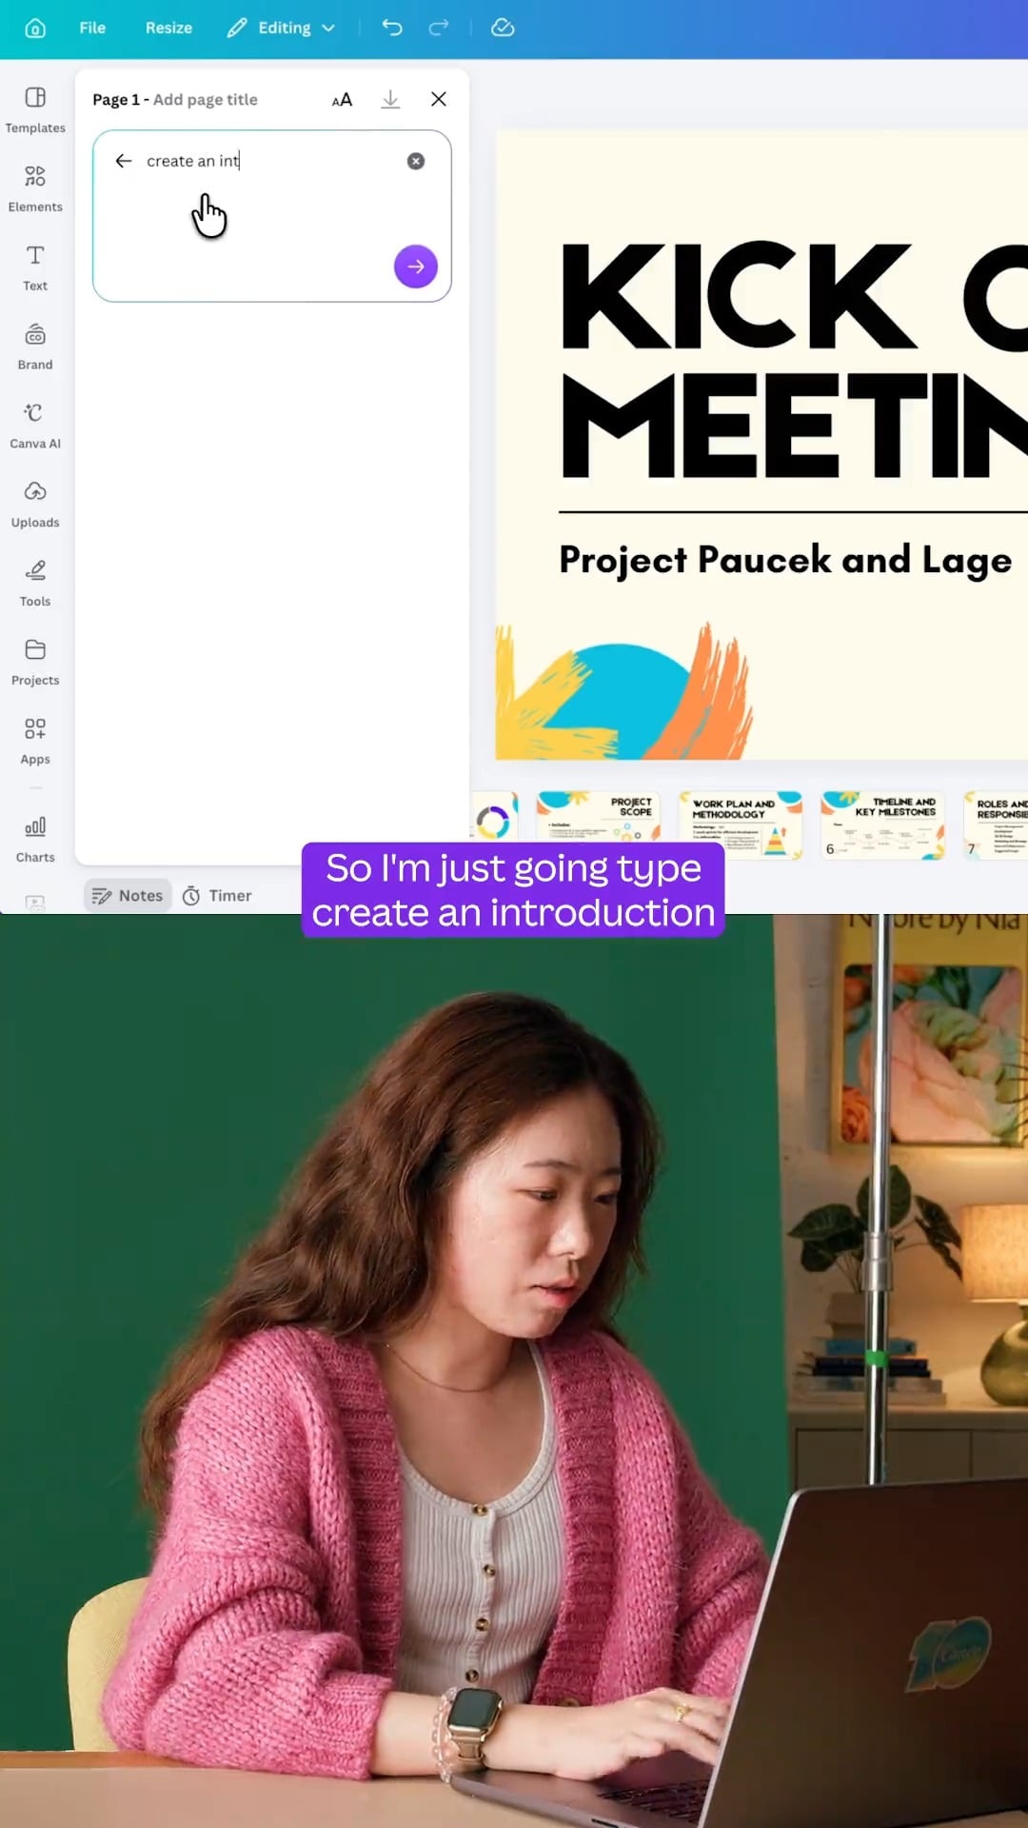Open the Timer control

[217, 896]
